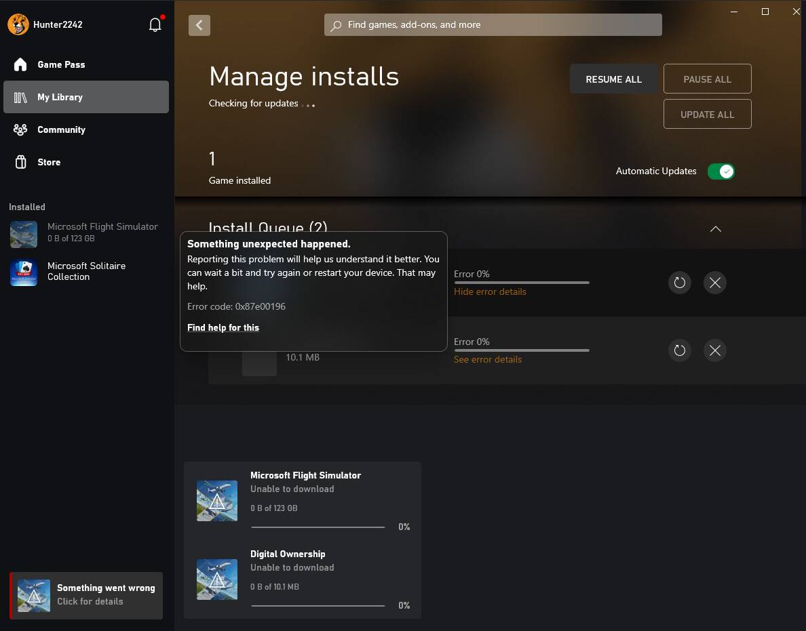Open the Store section
Viewport: 806px width, 631px height.
[x=49, y=162]
